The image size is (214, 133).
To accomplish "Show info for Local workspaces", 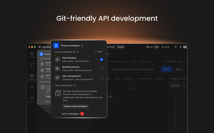I will (78, 52).
